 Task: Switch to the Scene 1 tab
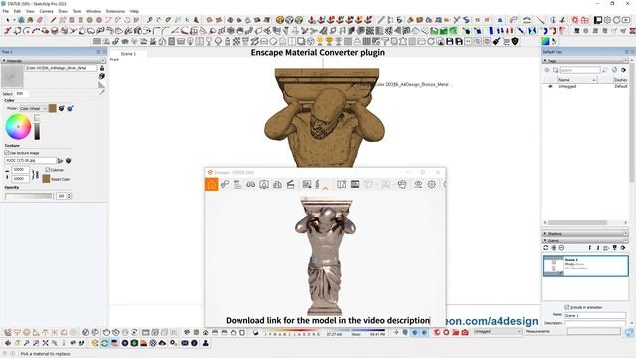(128, 53)
